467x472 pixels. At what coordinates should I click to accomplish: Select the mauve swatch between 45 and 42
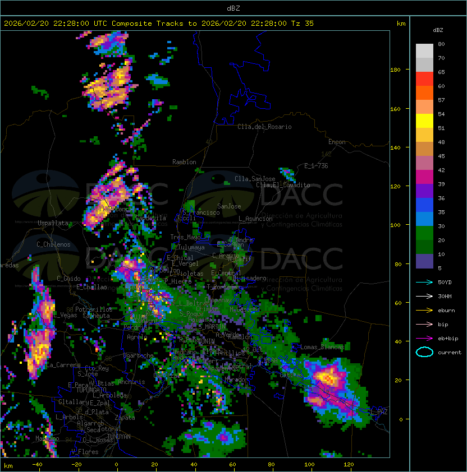pos(424,163)
